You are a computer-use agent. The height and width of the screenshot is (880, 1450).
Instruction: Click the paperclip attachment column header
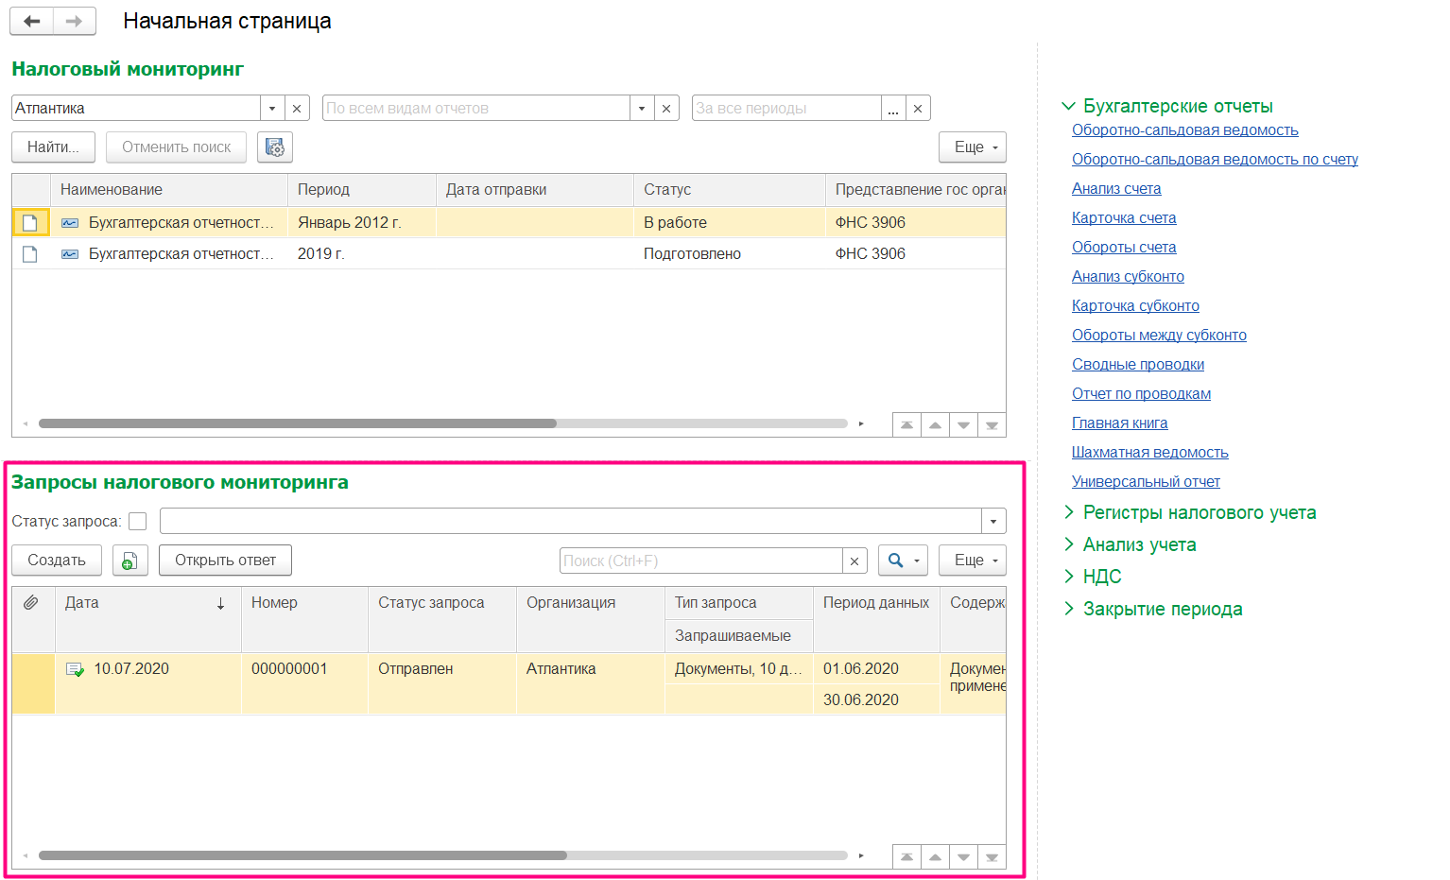click(34, 602)
